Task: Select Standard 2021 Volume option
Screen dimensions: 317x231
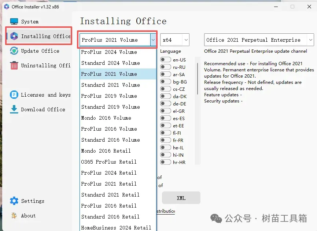Action: coord(118,85)
